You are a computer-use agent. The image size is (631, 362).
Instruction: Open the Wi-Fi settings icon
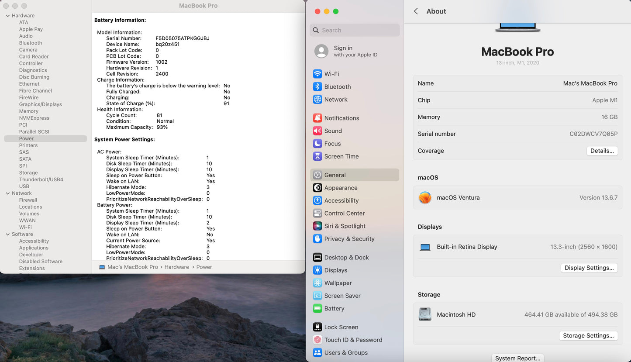(x=317, y=74)
